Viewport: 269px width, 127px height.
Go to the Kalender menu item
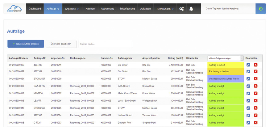(x=90, y=9)
